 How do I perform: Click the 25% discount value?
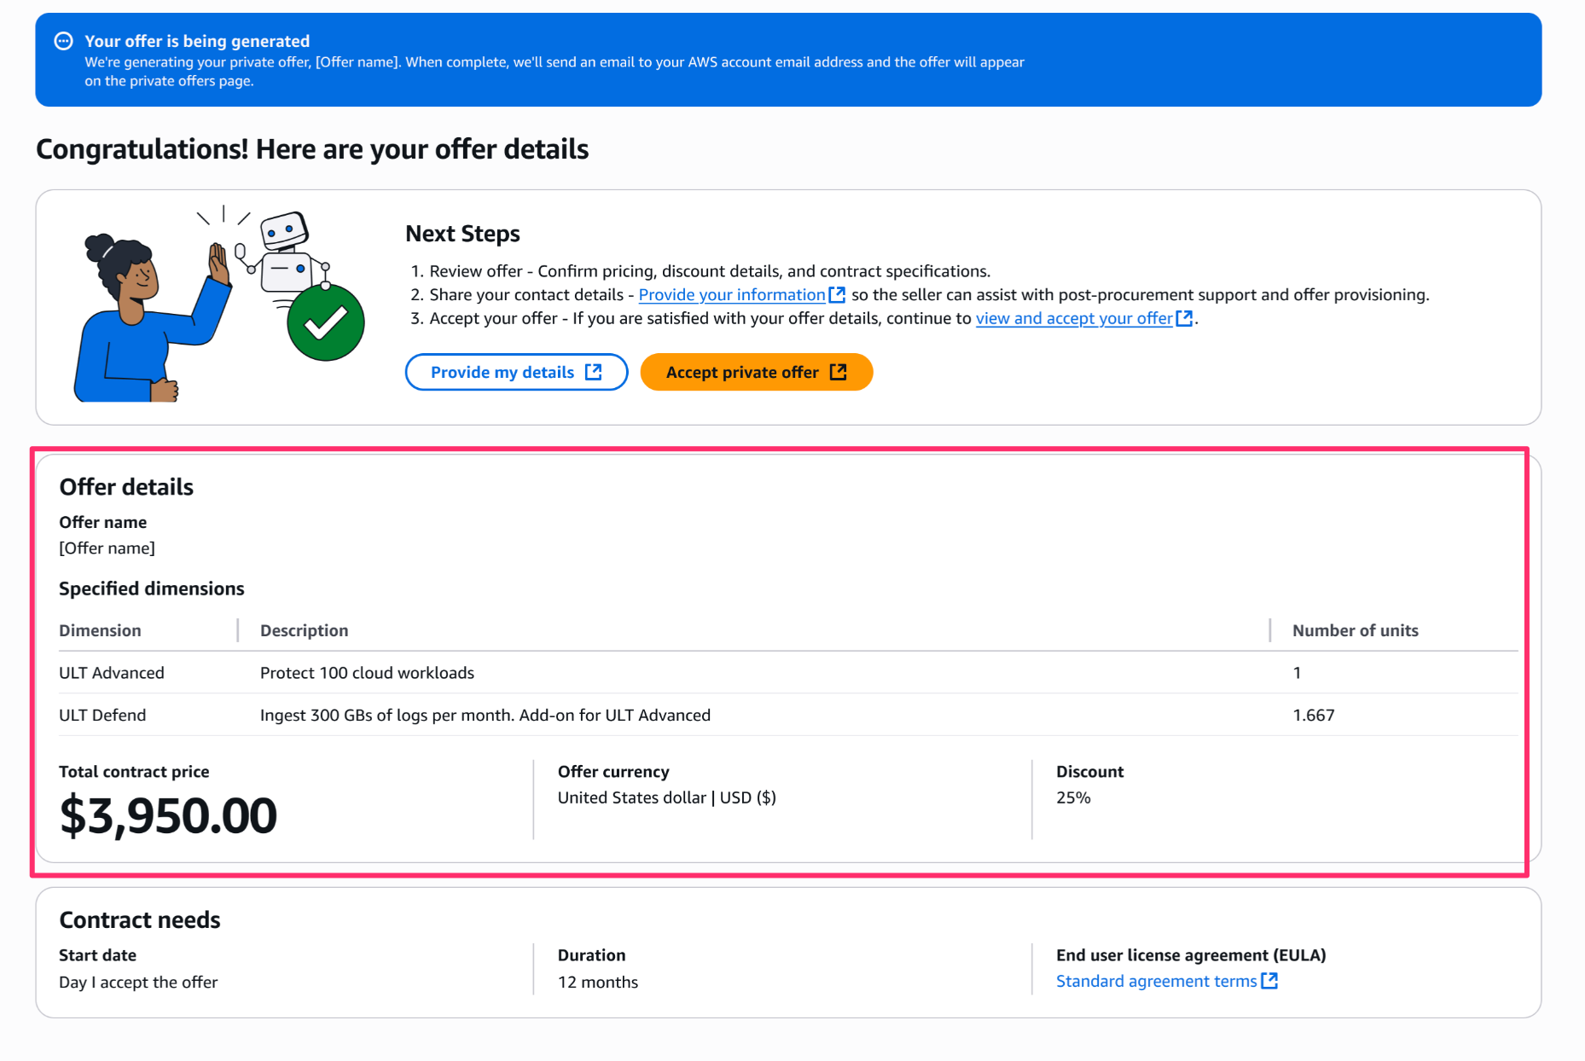1073,797
